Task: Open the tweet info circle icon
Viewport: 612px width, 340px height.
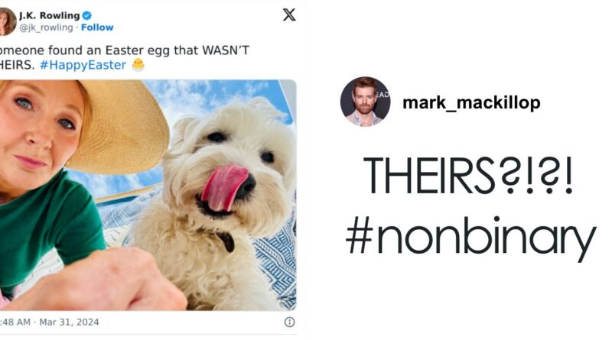Action: 289,322
